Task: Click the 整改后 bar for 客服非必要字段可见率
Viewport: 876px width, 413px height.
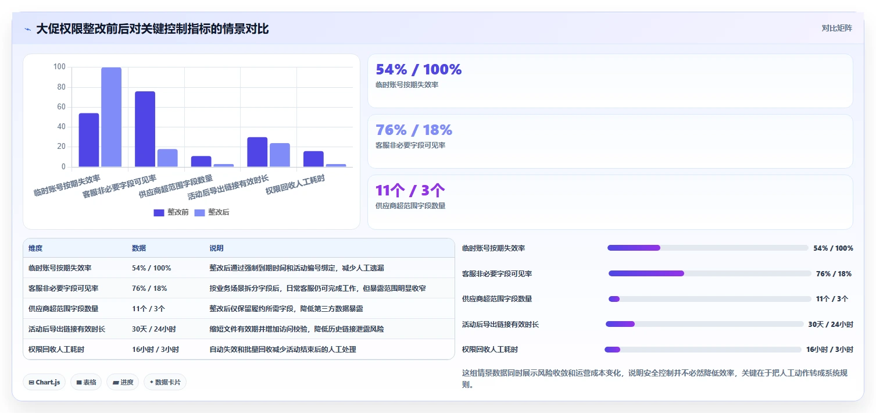Action: click(167, 158)
